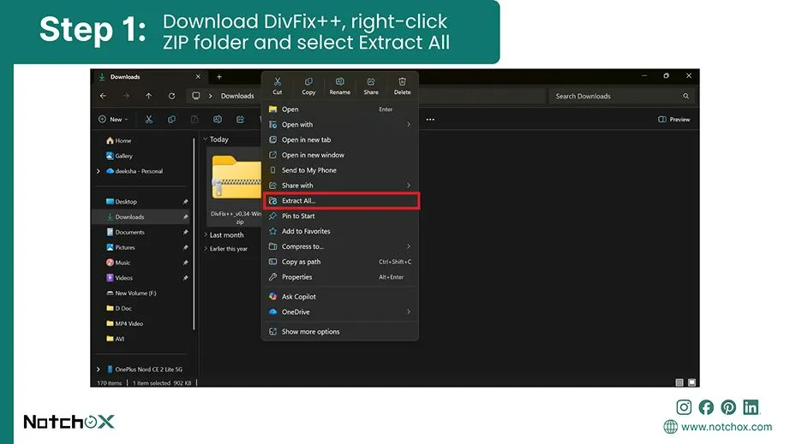Expand OneDrive submenu arrow
790x444 pixels.
(x=409, y=311)
